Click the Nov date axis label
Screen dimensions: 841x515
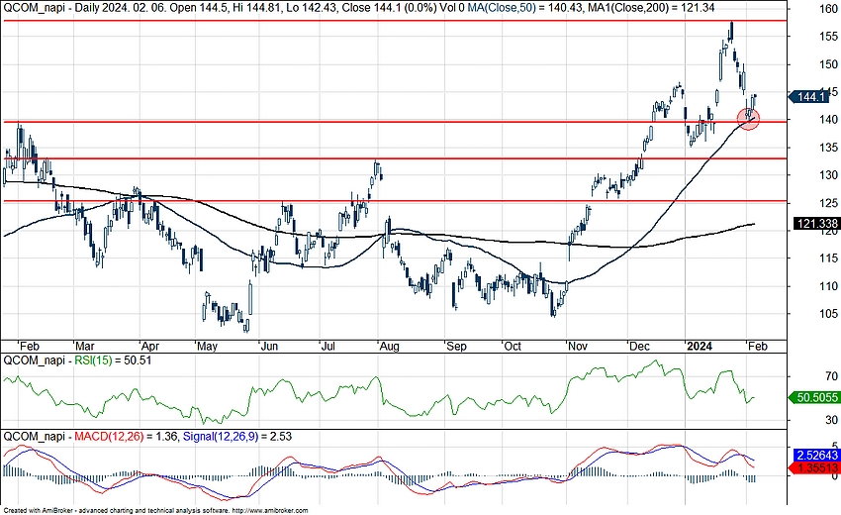click(x=578, y=347)
